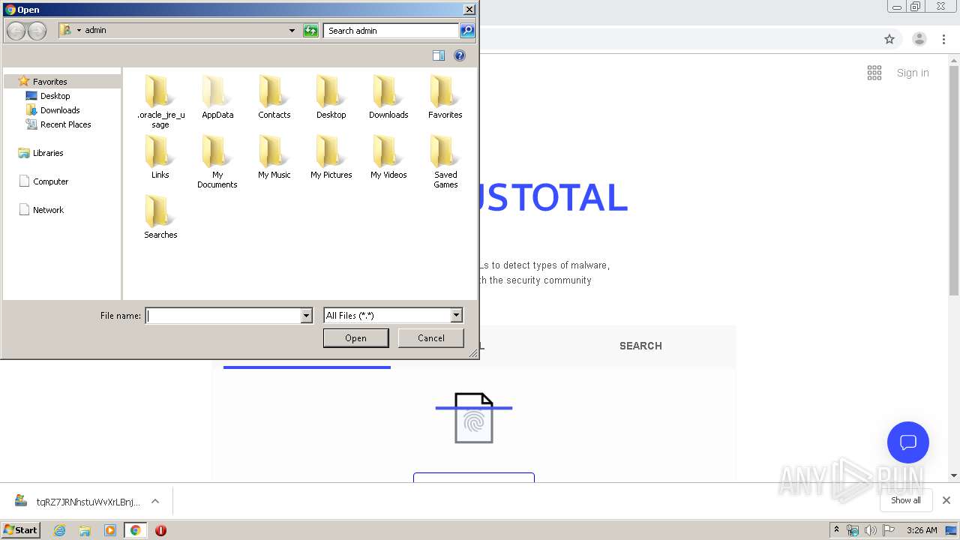Click the admin breadcrumb dropdown arrow

[79, 31]
